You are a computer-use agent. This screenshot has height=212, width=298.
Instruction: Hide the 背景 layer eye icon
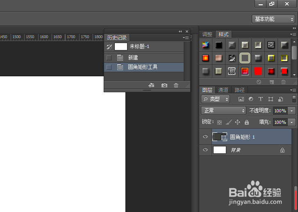(205, 150)
